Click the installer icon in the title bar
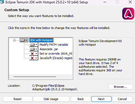Viewport: 135px width, 104px height. click(x=2, y=2)
